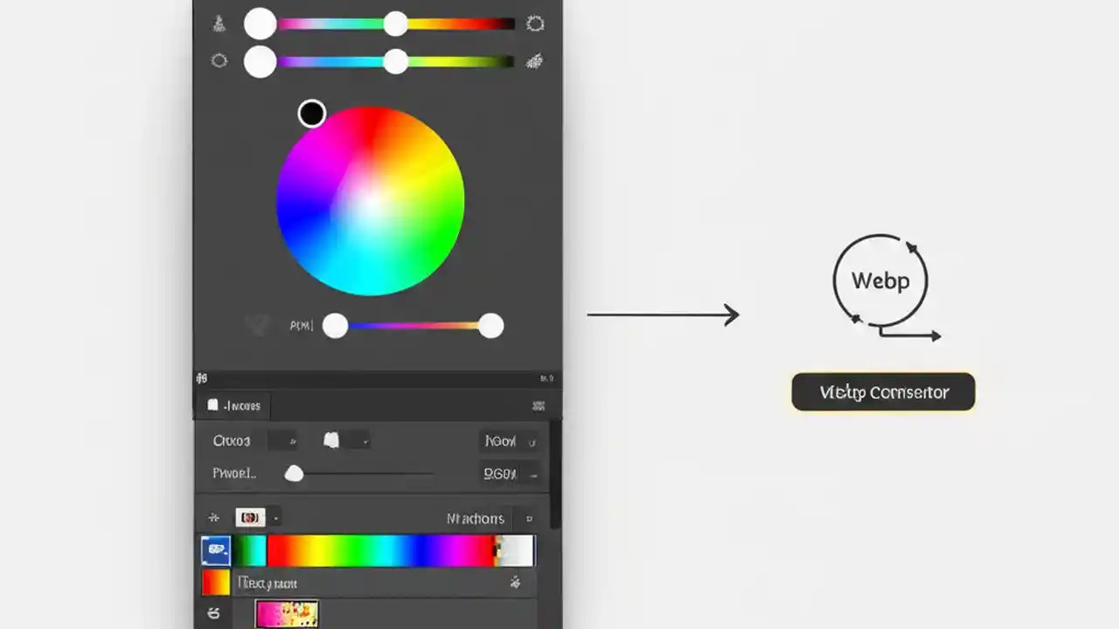Click the snowflake icon right of the second slider
Viewport: 1119px width, 629px height.
pos(535,61)
